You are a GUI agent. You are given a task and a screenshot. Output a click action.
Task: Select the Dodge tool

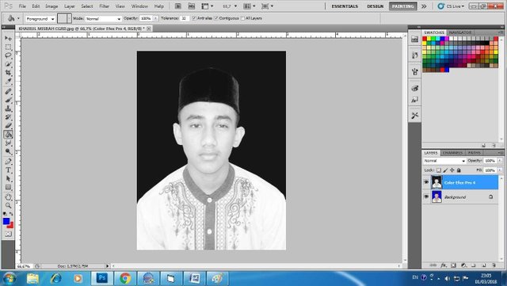point(8,151)
